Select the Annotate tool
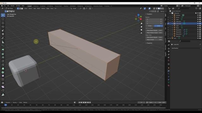202x113 pixels. (x=3, y=38)
